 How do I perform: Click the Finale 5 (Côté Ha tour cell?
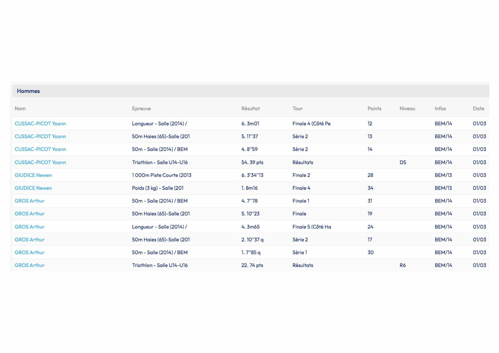[312, 227]
